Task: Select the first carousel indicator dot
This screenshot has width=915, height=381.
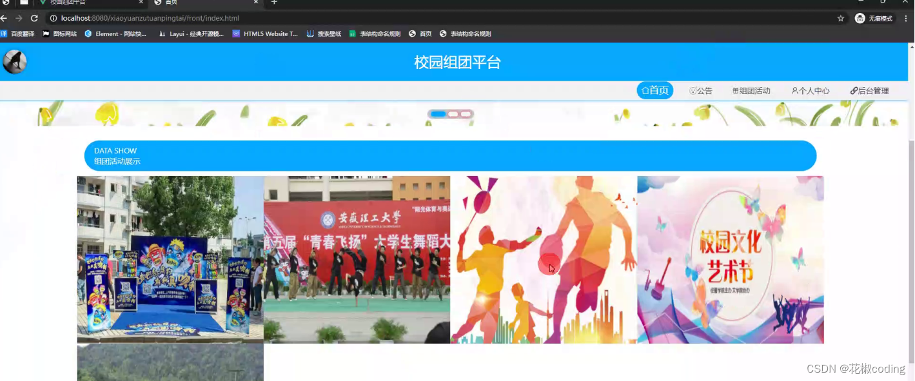Action: (438, 114)
